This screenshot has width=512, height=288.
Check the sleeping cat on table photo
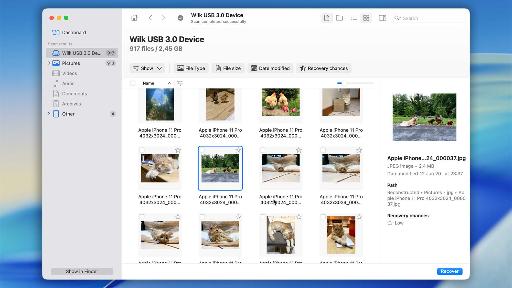coord(142,150)
